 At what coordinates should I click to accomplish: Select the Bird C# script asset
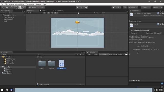[61, 64]
